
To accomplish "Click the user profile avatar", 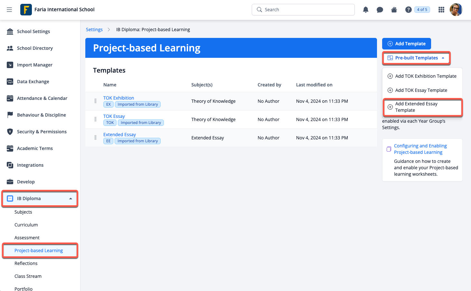I will click(x=456, y=10).
